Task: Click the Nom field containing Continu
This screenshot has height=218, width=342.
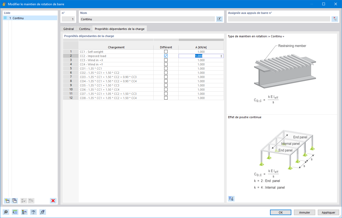Action: click(147, 19)
